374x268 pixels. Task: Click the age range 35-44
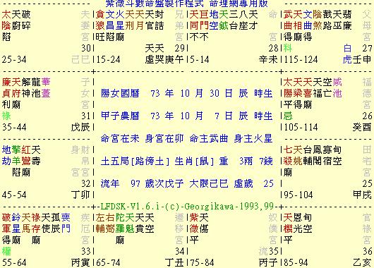(x=14, y=128)
